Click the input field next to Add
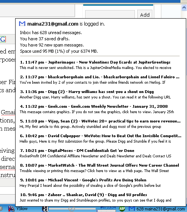The image size is (187, 212). 110,14
